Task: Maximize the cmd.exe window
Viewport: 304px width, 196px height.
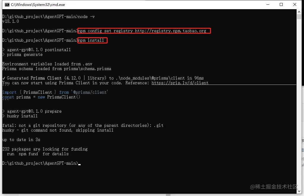Action: tap(281, 4)
